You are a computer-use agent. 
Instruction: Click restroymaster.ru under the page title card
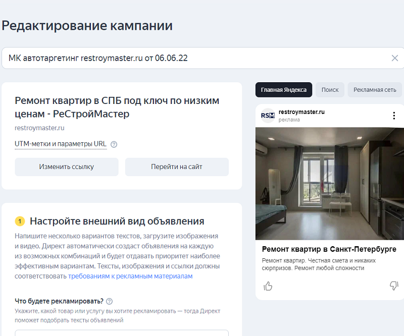pos(39,128)
